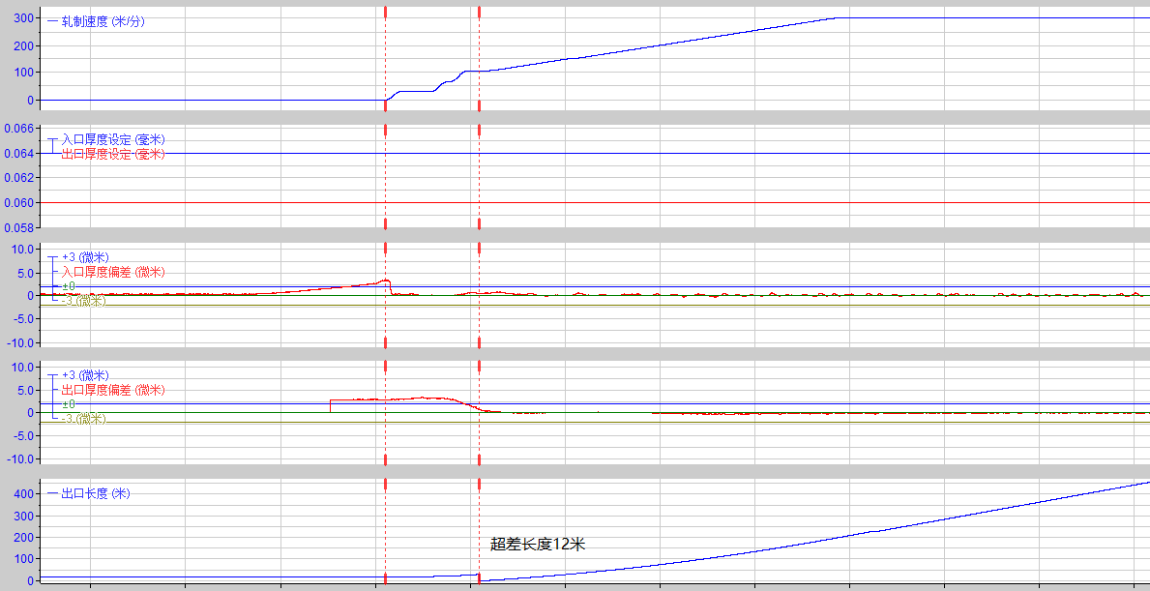This screenshot has width=1150, height=591.
Task: Grab left red cursor marker atop speed chart
Action: click(x=385, y=12)
